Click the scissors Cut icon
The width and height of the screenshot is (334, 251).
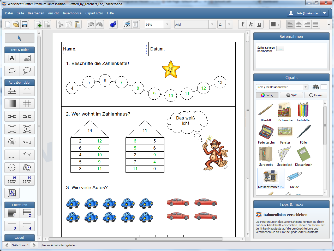coord(61,25)
